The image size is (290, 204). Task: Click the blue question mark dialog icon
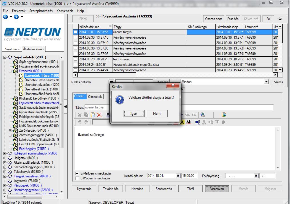(x=120, y=100)
